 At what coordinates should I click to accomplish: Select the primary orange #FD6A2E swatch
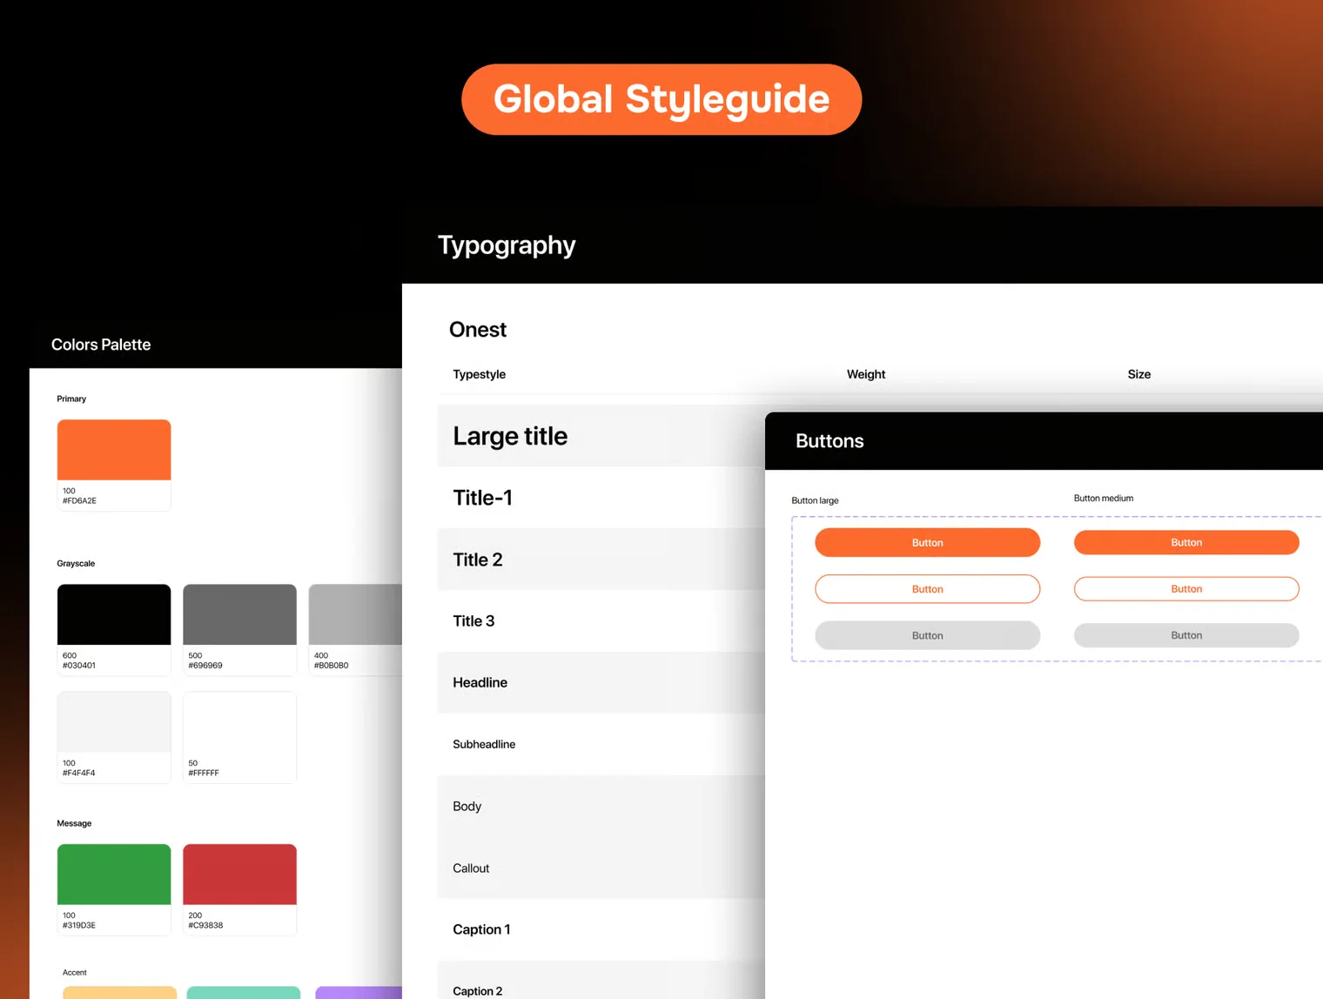(x=114, y=465)
